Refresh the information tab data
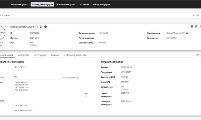This screenshot has height=120, width=201. [197, 55]
